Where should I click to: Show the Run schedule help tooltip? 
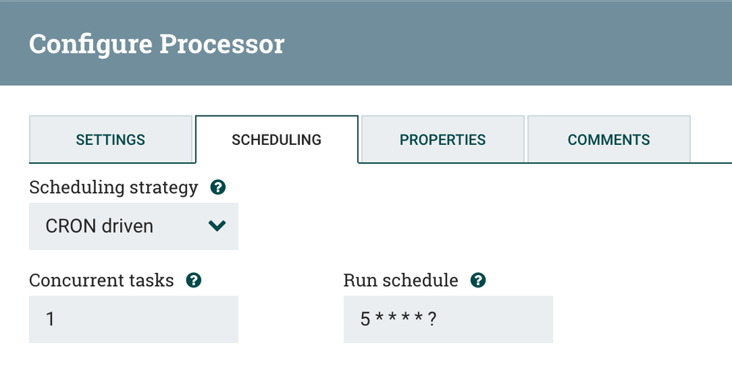[x=478, y=280]
